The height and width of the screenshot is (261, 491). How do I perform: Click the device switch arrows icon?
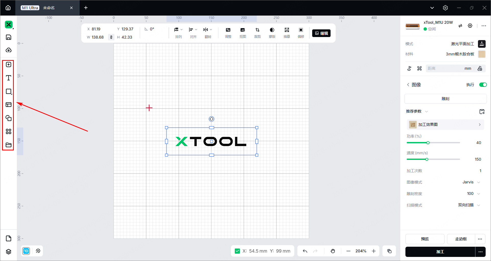click(460, 26)
